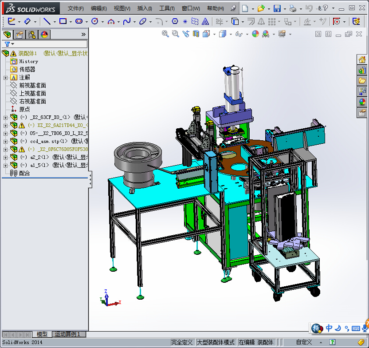The image size is (369, 348).
Task: Open SolidWorks Resources task pane tab
Action: (x=362, y=59)
